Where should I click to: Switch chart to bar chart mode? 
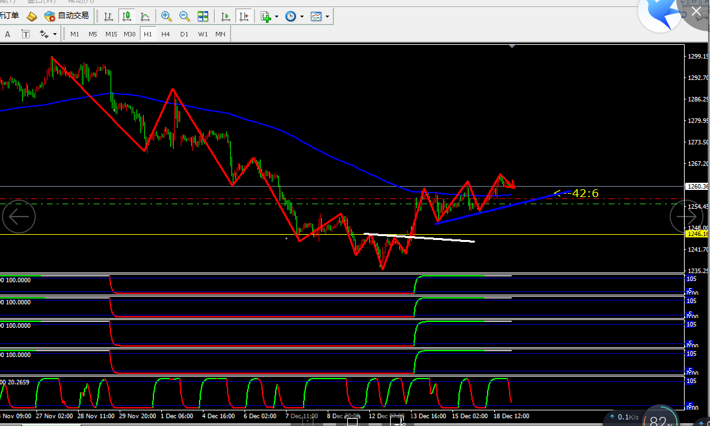108,16
